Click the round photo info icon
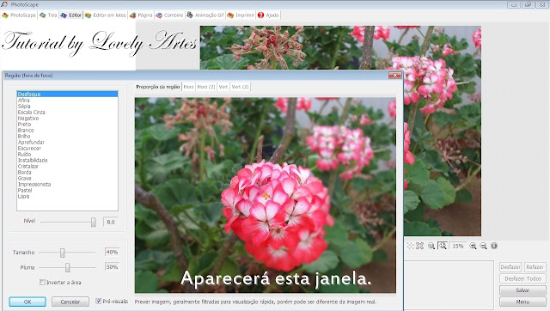The height and width of the screenshot is (311, 550). pos(494,246)
